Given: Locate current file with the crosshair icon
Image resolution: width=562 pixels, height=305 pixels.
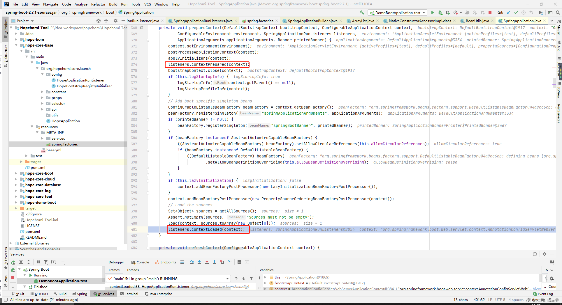Looking at the screenshot, I should [99, 21].
